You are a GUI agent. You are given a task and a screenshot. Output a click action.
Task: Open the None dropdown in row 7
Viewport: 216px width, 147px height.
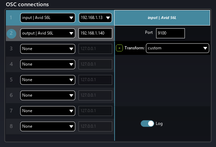click(48, 111)
